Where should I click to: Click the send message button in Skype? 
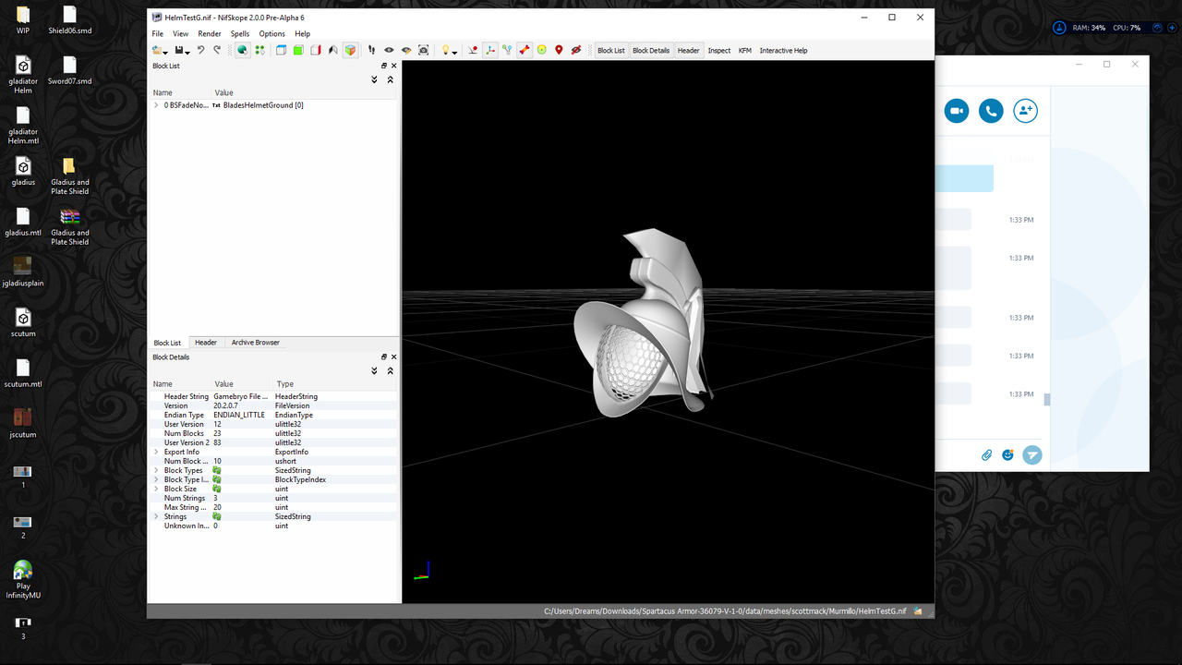[1031, 454]
